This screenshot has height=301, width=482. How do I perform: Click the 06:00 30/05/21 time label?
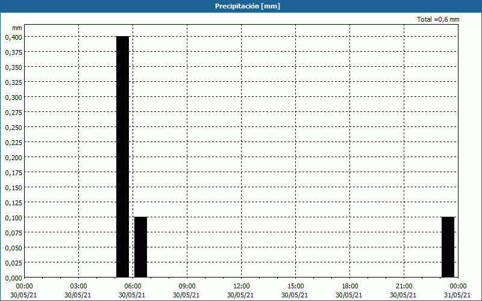tap(132, 291)
